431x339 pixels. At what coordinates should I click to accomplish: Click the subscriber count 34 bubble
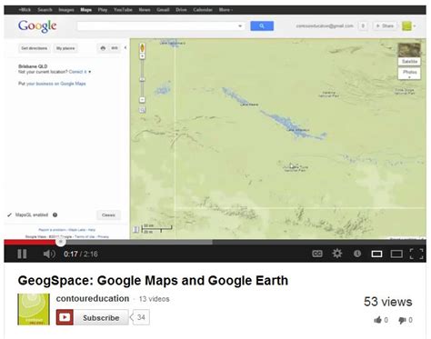[x=140, y=317]
